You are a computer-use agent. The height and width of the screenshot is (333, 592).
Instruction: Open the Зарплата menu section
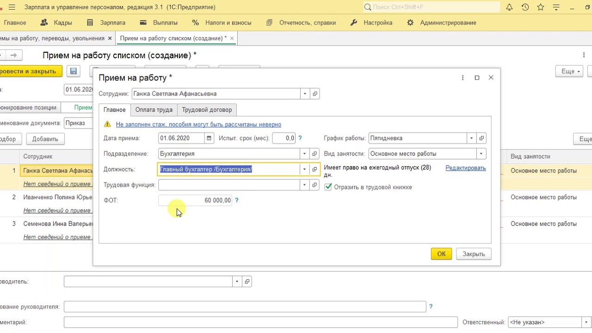point(112,23)
